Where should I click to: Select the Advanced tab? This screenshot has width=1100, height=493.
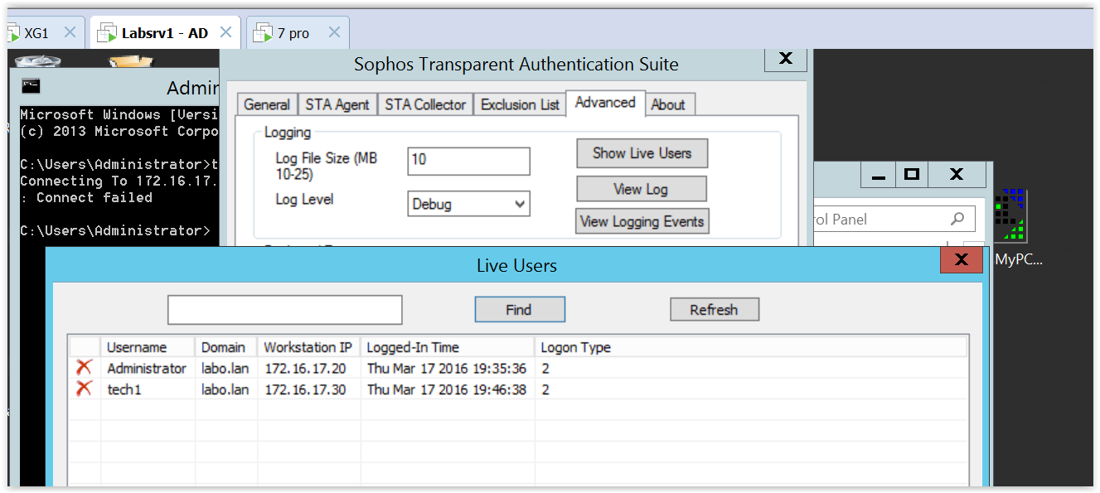[605, 103]
